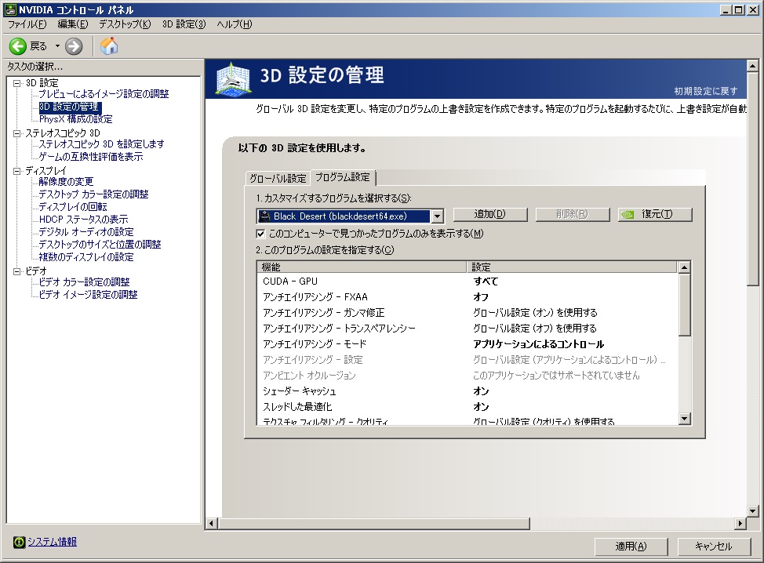The height and width of the screenshot is (563, 764).
Task: Select ディスプレイの回転 in tree
Action: pos(73,207)
